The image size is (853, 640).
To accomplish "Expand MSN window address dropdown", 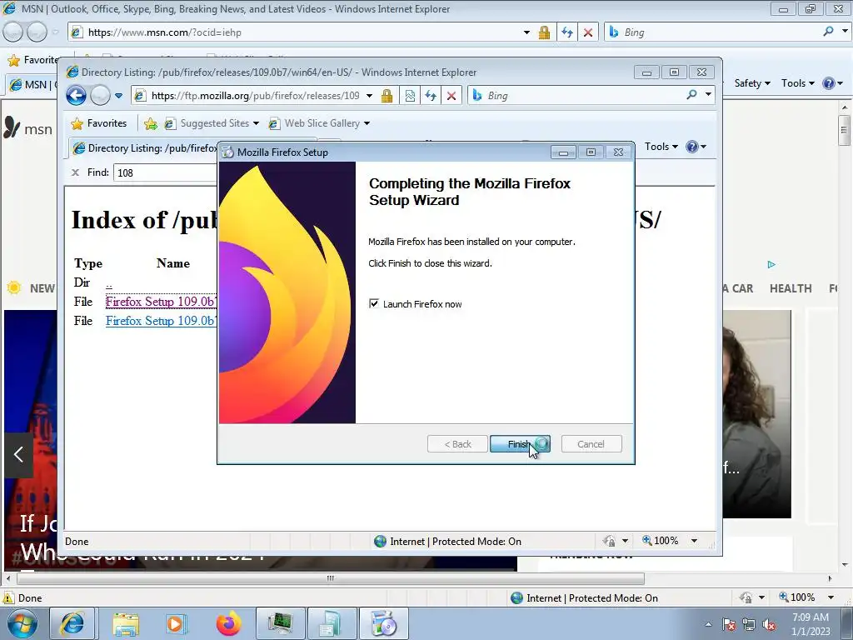I will (x=526, y=32).
